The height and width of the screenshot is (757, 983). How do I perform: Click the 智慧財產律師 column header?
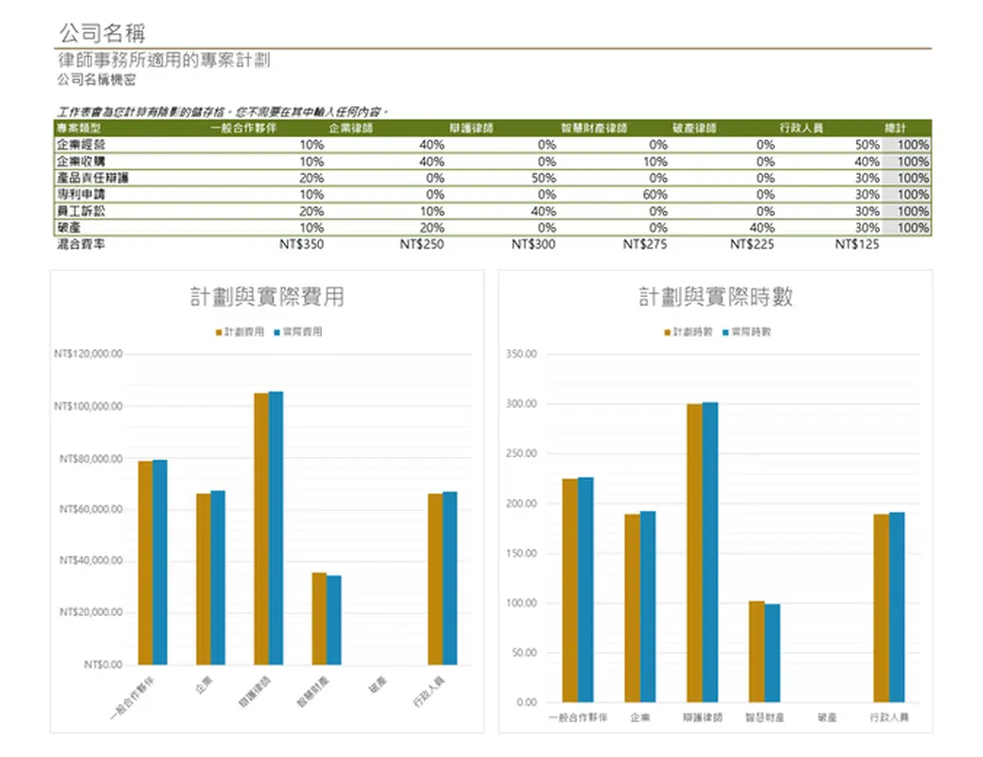pos(594,128)
